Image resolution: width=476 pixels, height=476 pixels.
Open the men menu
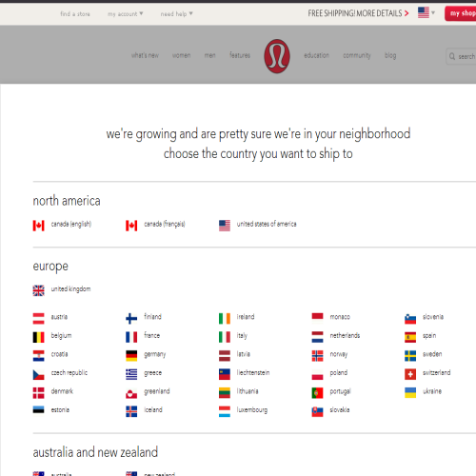210,55
